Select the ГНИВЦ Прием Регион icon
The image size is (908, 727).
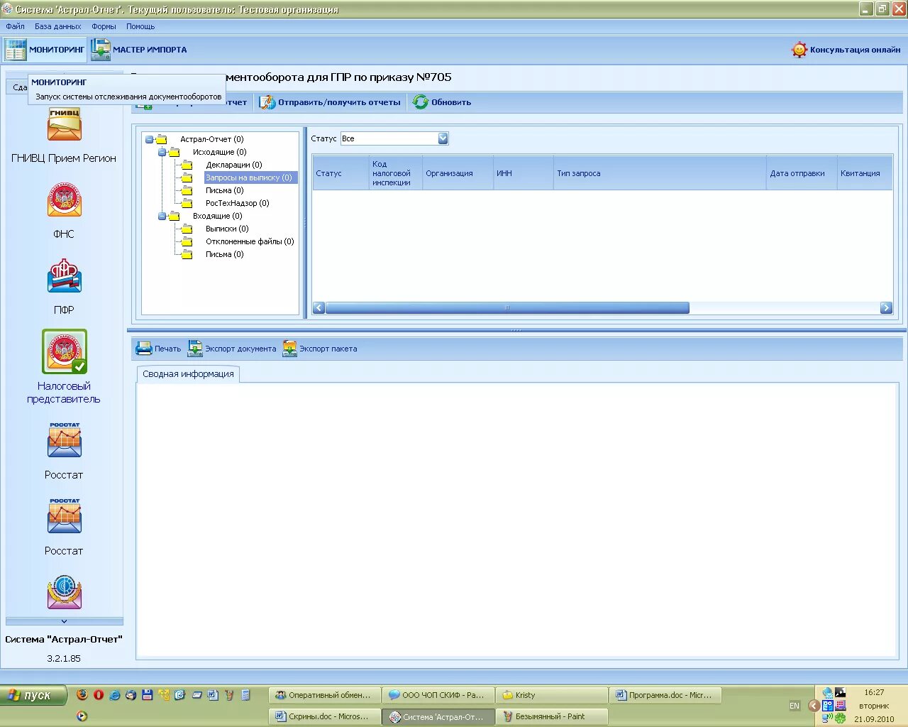(64, 125)
